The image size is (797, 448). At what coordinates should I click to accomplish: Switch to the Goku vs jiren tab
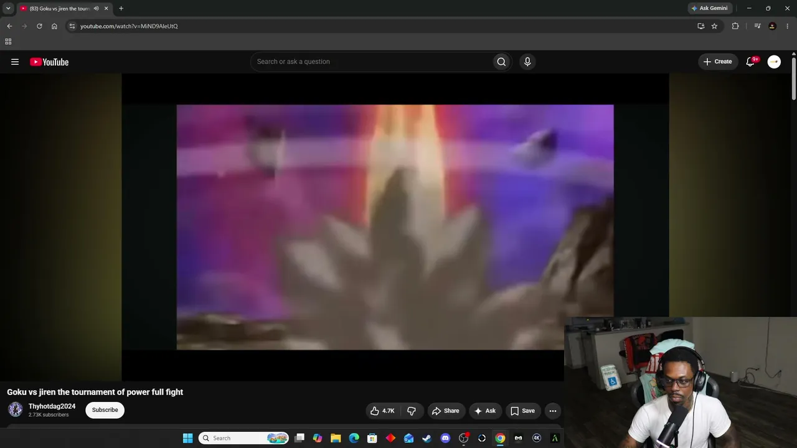[60, 8]
